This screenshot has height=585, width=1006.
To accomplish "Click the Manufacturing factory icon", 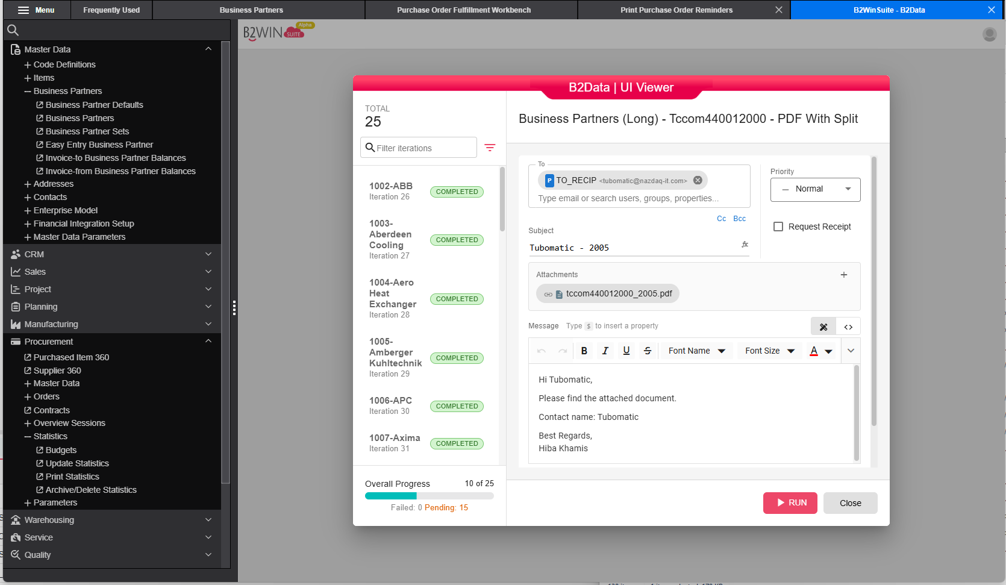I will 16,324.
